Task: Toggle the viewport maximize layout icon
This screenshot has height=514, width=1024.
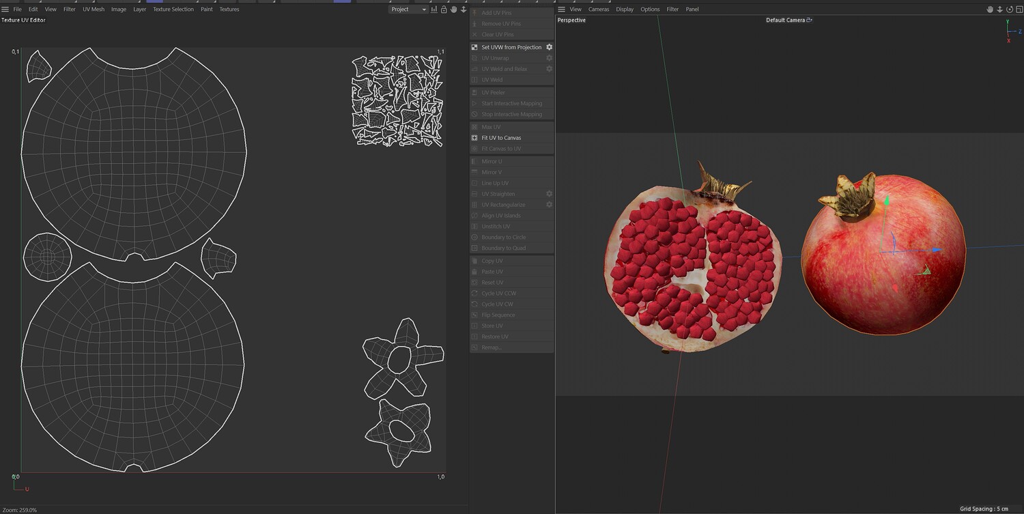Action: pyautogui.click(x=1019, y=10)
